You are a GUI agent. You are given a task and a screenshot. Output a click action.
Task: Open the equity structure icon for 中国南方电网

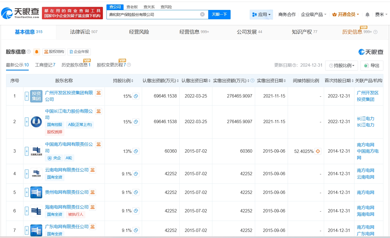[x=99, y=144]
